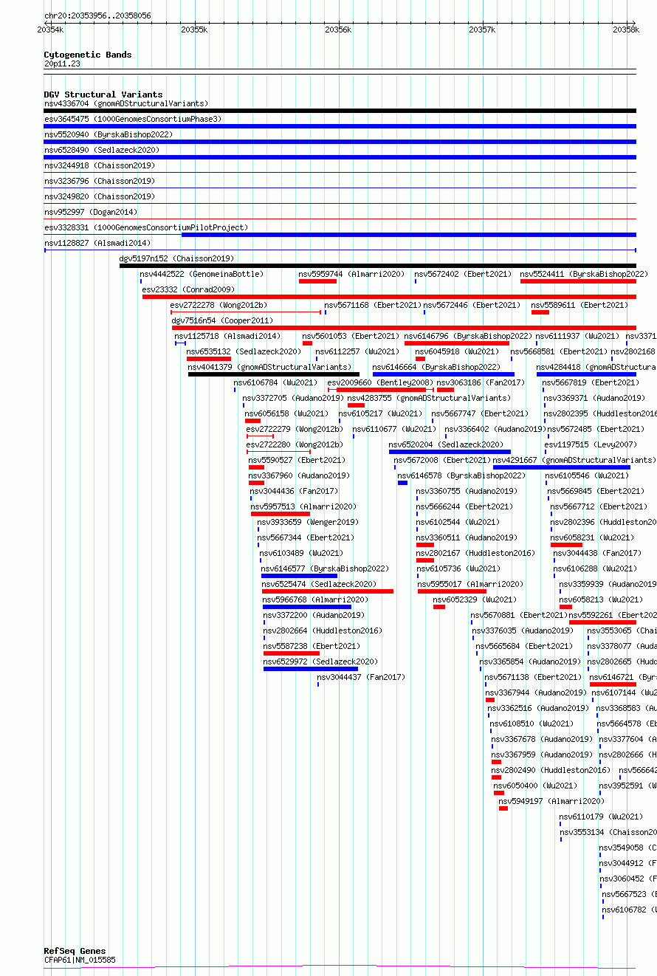Click the blue bar of esv3328331
657x976 pixels.
click(408, 235)
